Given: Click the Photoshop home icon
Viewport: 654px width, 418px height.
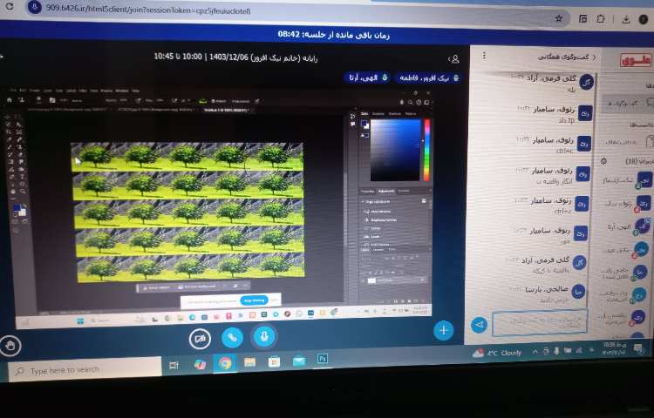Looking at the screenshot, I should (10, 100).
